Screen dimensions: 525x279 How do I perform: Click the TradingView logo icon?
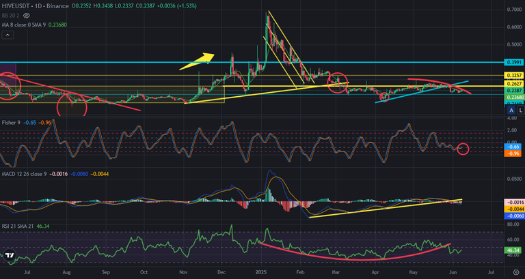10,256
